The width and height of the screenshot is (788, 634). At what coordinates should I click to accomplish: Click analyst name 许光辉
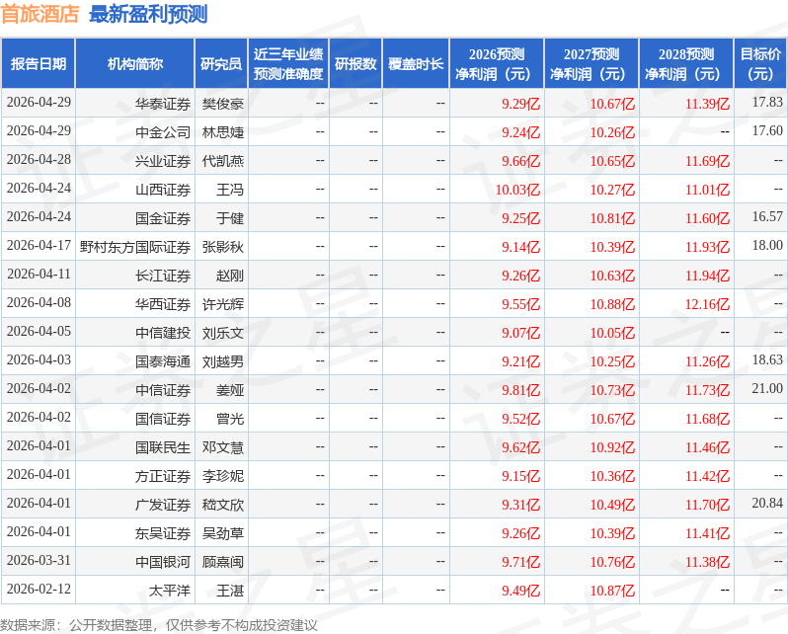pos(223,304)
